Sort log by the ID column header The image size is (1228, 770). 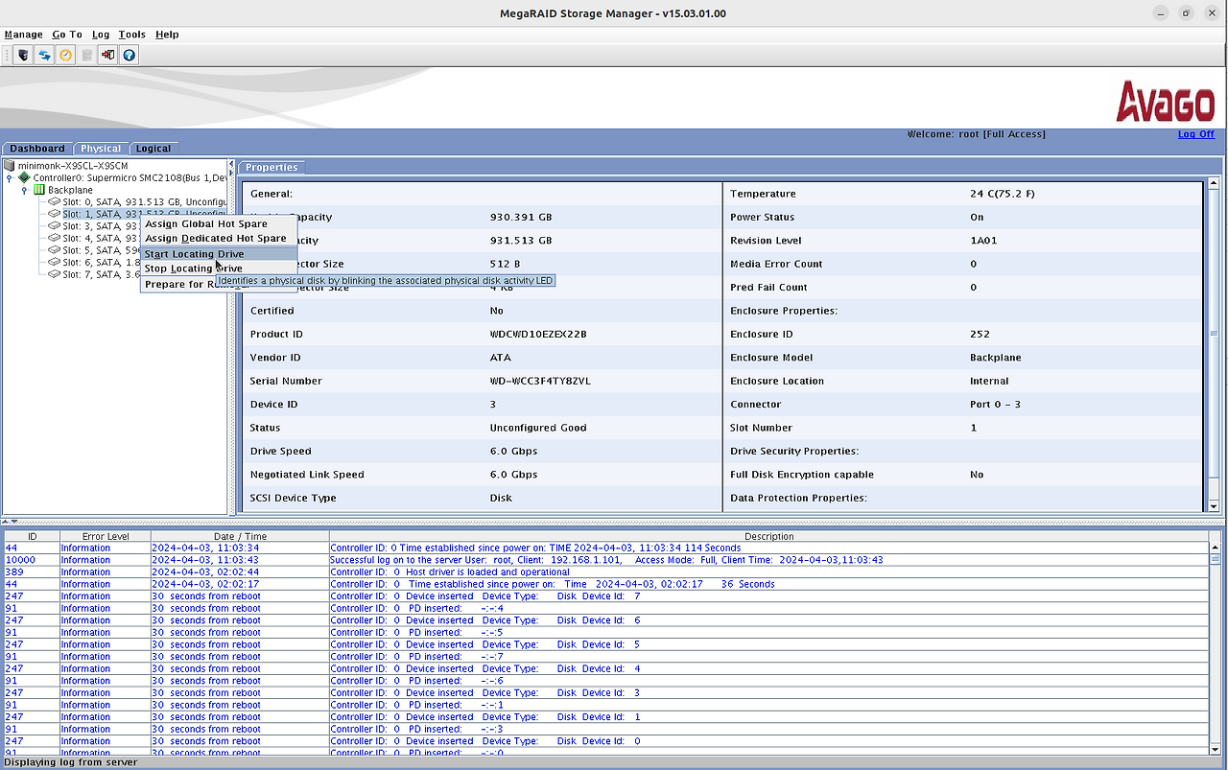click(32, 536)
